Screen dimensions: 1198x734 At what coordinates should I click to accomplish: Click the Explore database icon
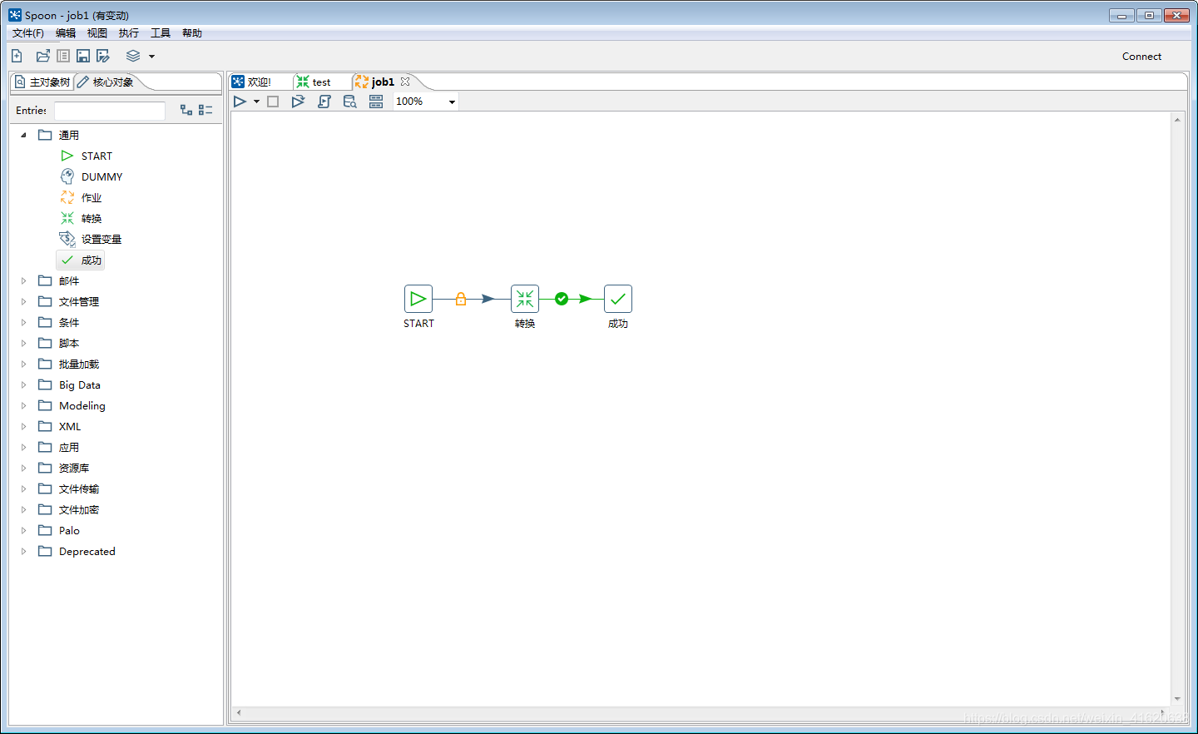pyautogui.click(x=350, y=102)
